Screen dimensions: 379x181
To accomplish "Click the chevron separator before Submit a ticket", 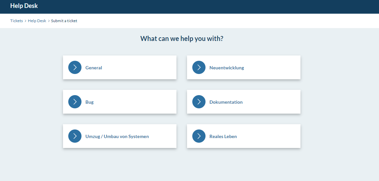I will [x=49, y=21].
